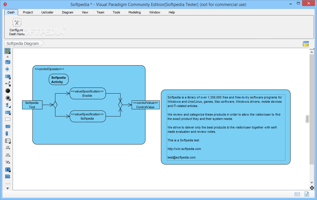Select the Initial Node black circle
The image size is (317, 200).
click(8, 91)
